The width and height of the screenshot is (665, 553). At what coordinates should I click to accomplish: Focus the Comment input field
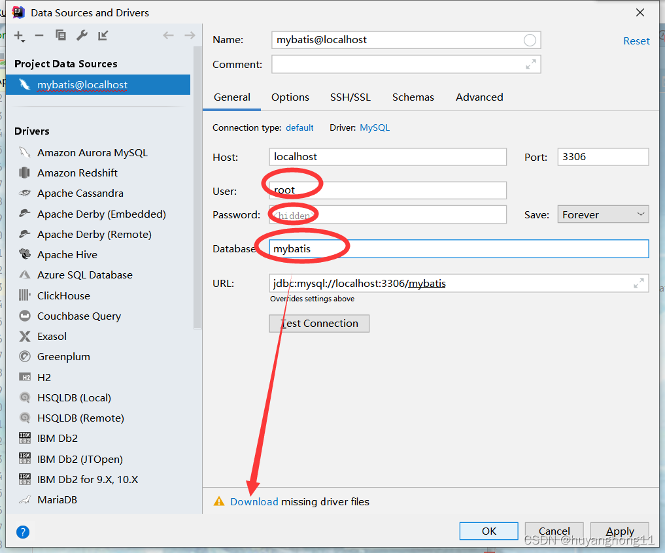coord(406,65)
